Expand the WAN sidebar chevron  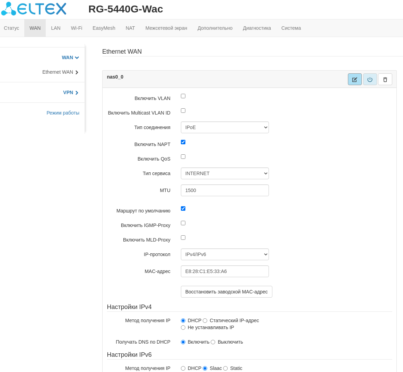click(77, 58)
